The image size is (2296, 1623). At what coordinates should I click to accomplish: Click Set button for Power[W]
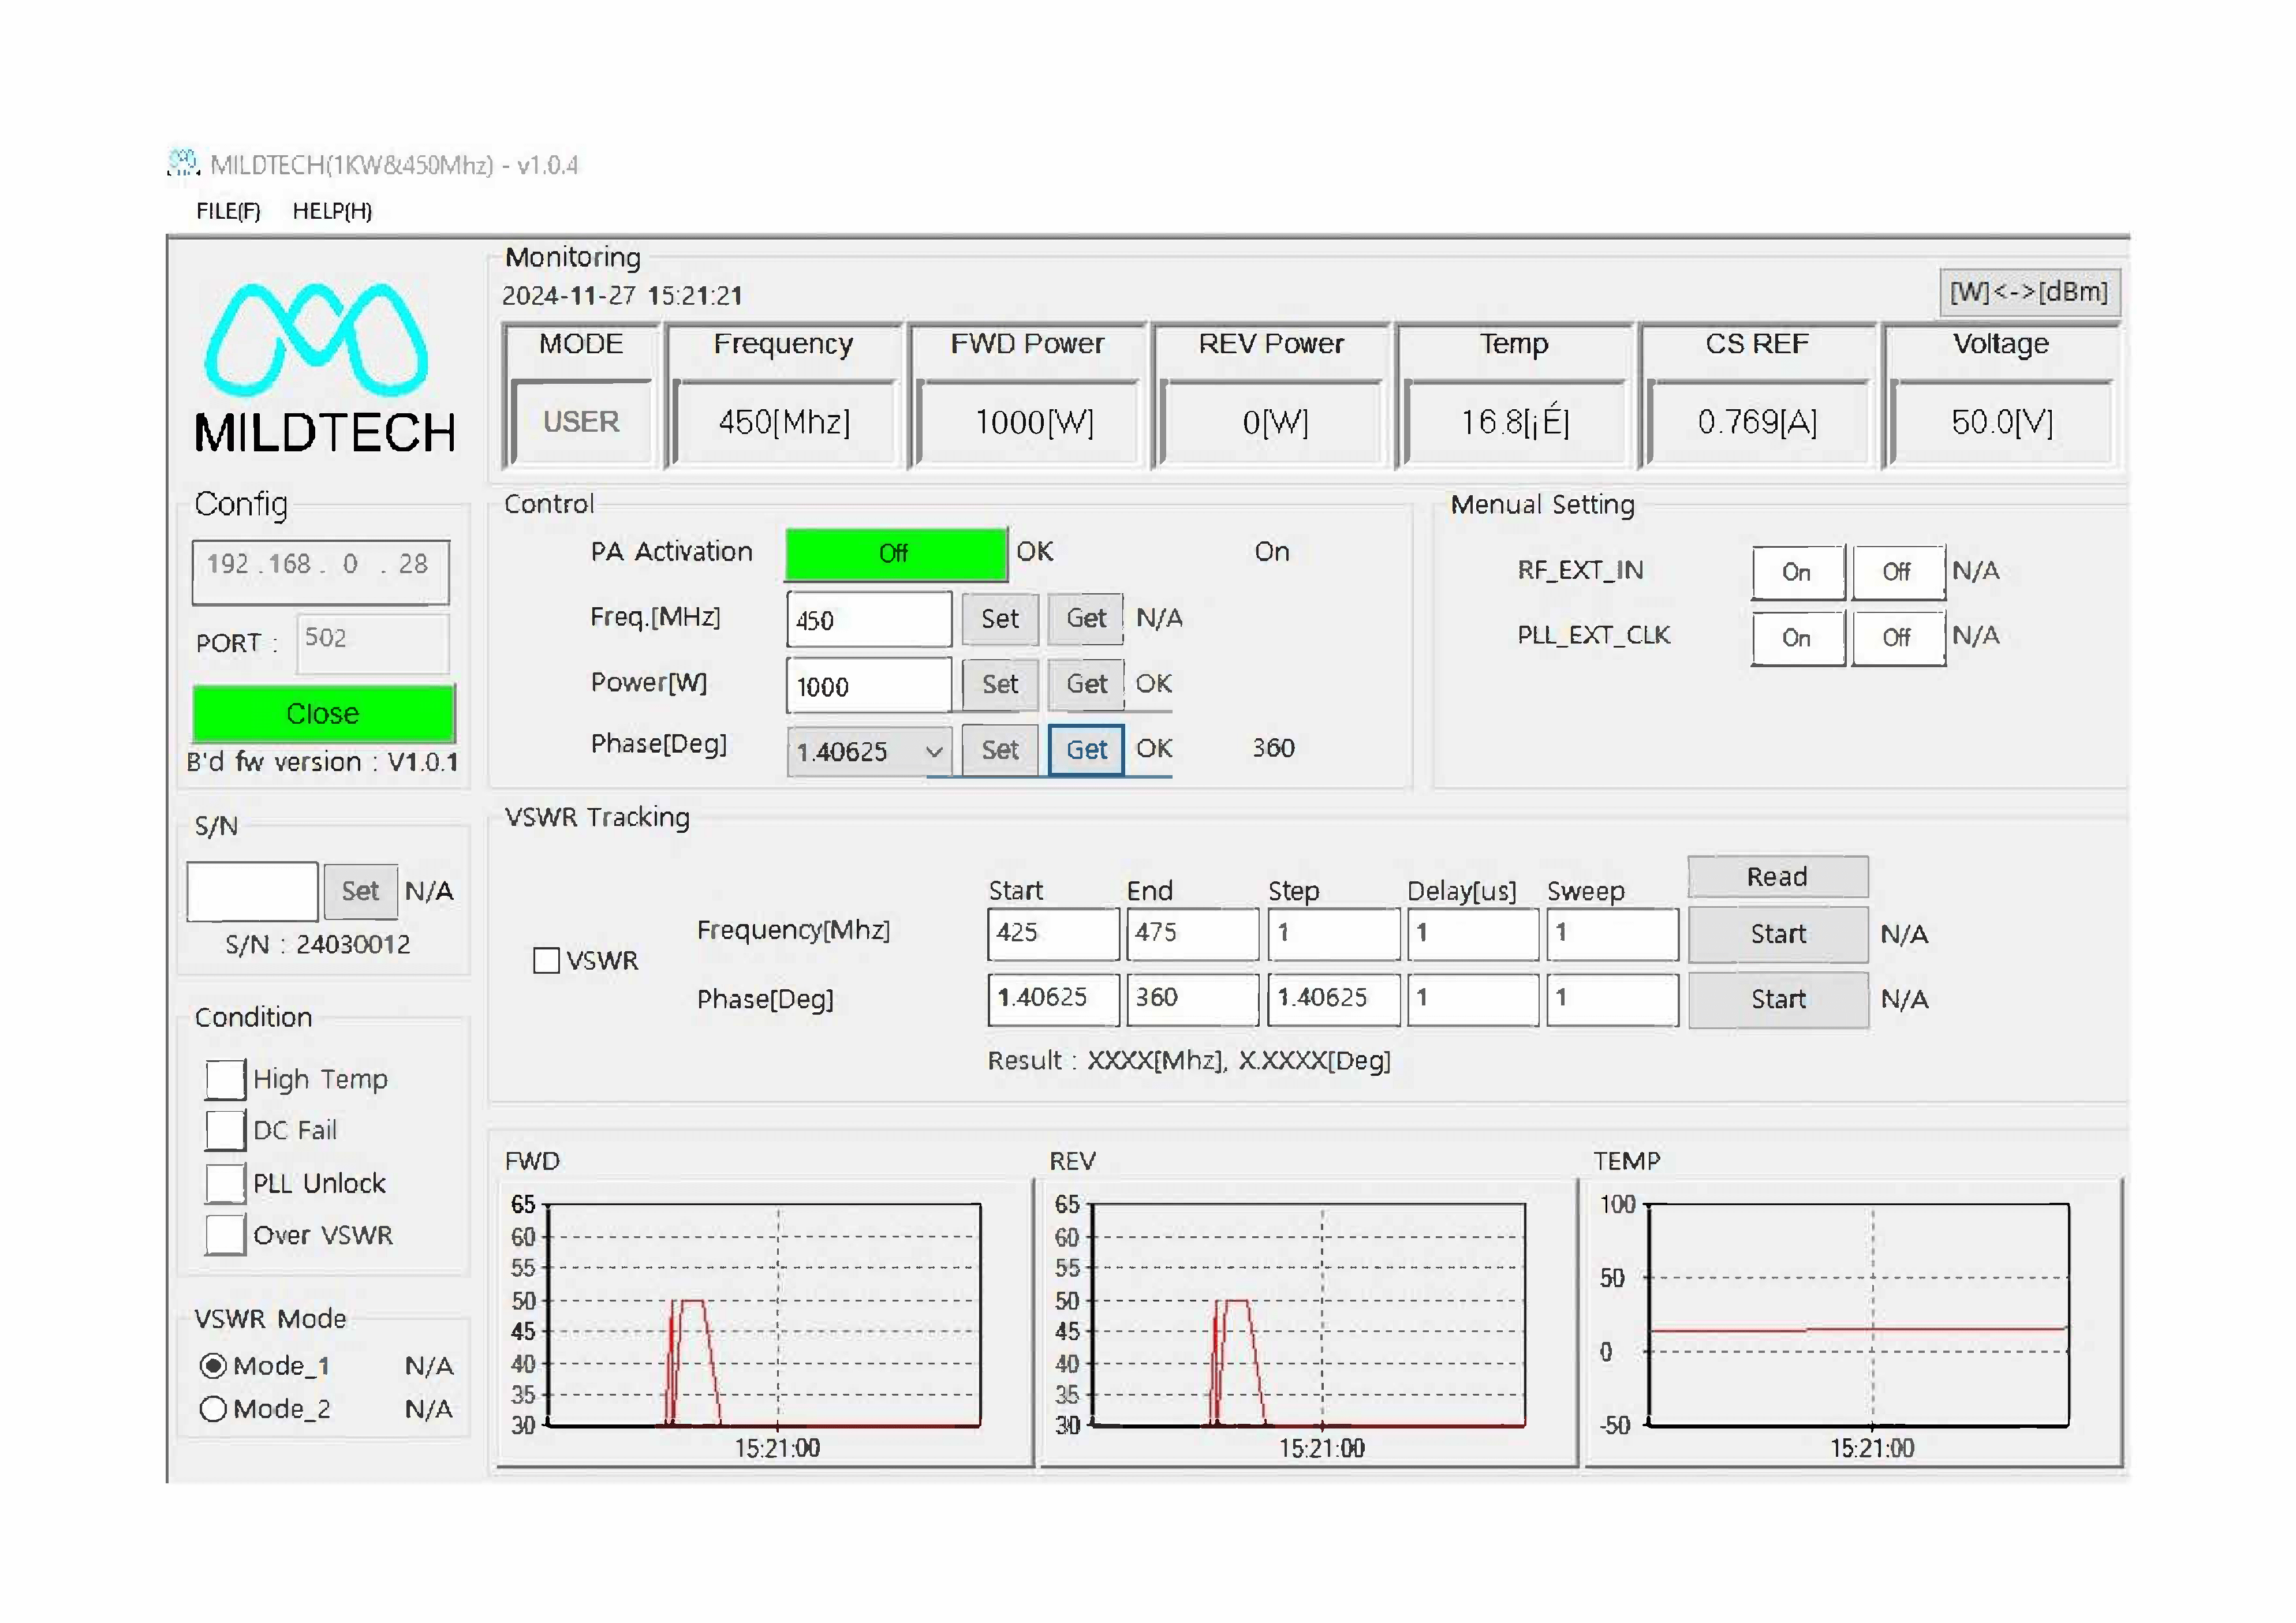1000,685
